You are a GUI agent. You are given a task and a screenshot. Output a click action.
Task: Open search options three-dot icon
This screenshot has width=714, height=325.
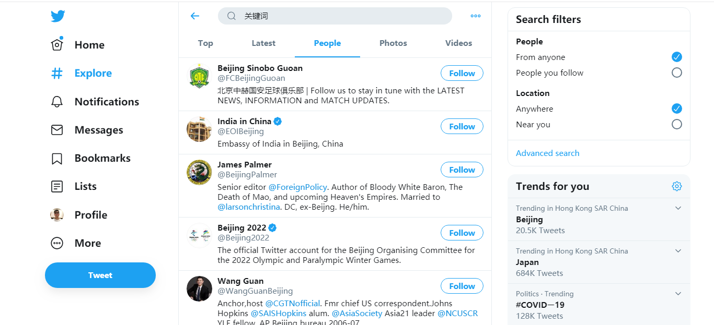tap(476, 16)
